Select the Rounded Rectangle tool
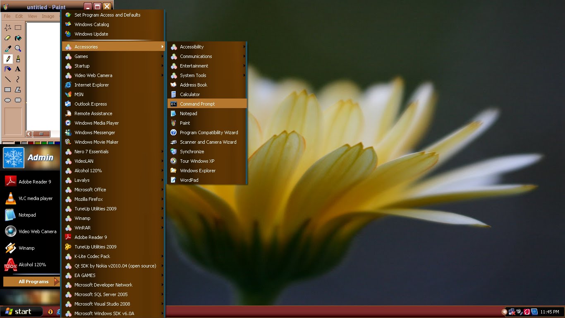Image resolution: width=565 pixels, height=318 pixels. tap(18, 100)
